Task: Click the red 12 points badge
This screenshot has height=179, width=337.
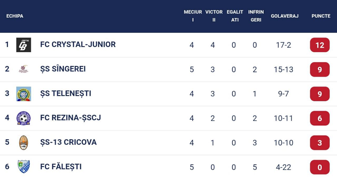Action: (x=320, y=45)
